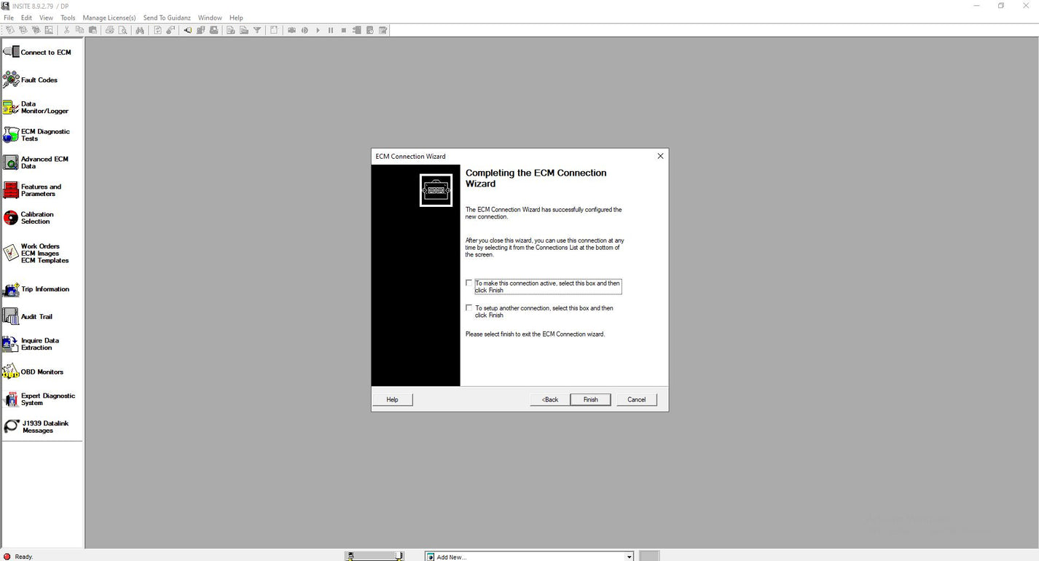
Task: Open the Fault Codes panel
Action: pyautogui.click(x=11, y=79)
